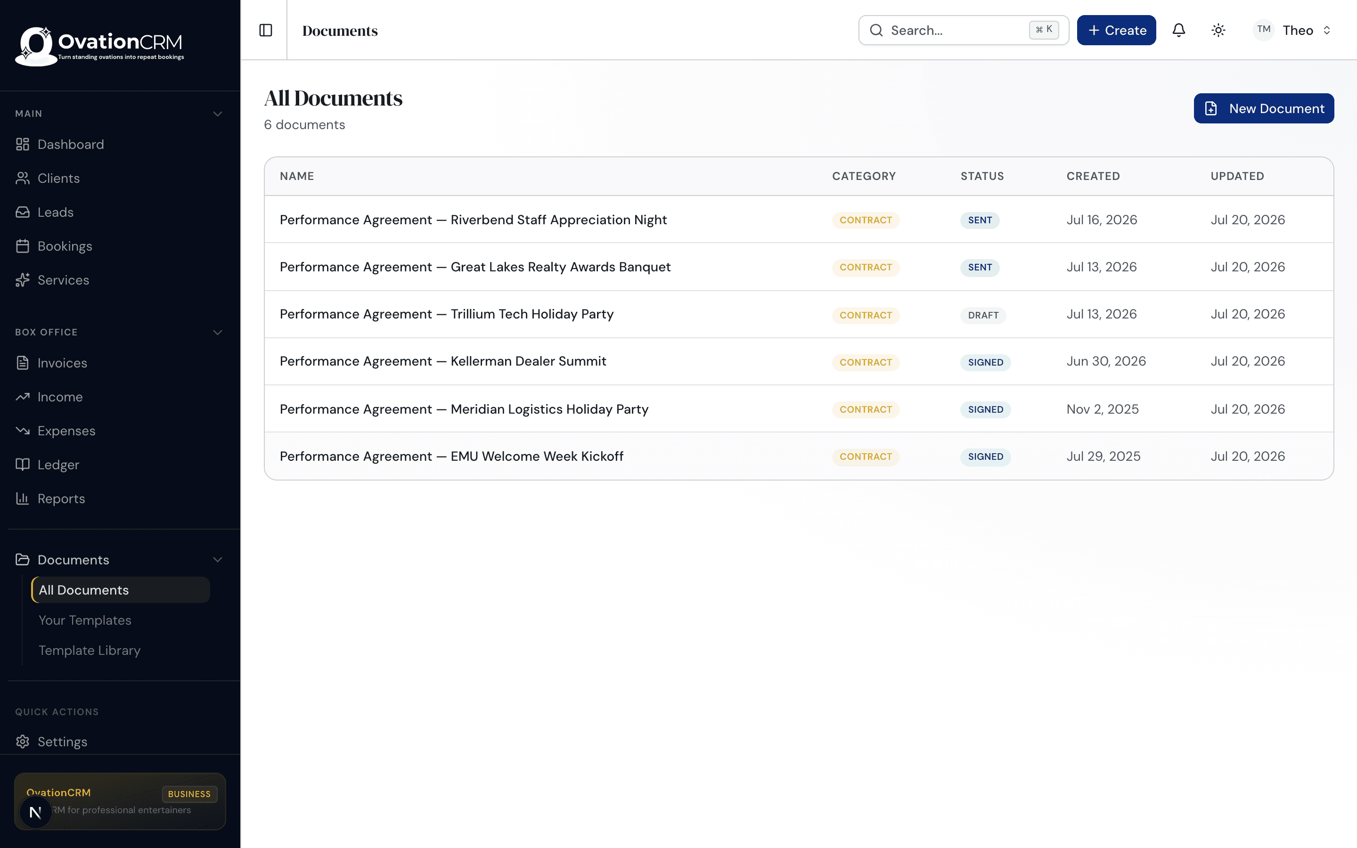The width and height of the screenshot is (1357, 848).
Task: Click the Invoices page icon
Action: click(23, 363)
